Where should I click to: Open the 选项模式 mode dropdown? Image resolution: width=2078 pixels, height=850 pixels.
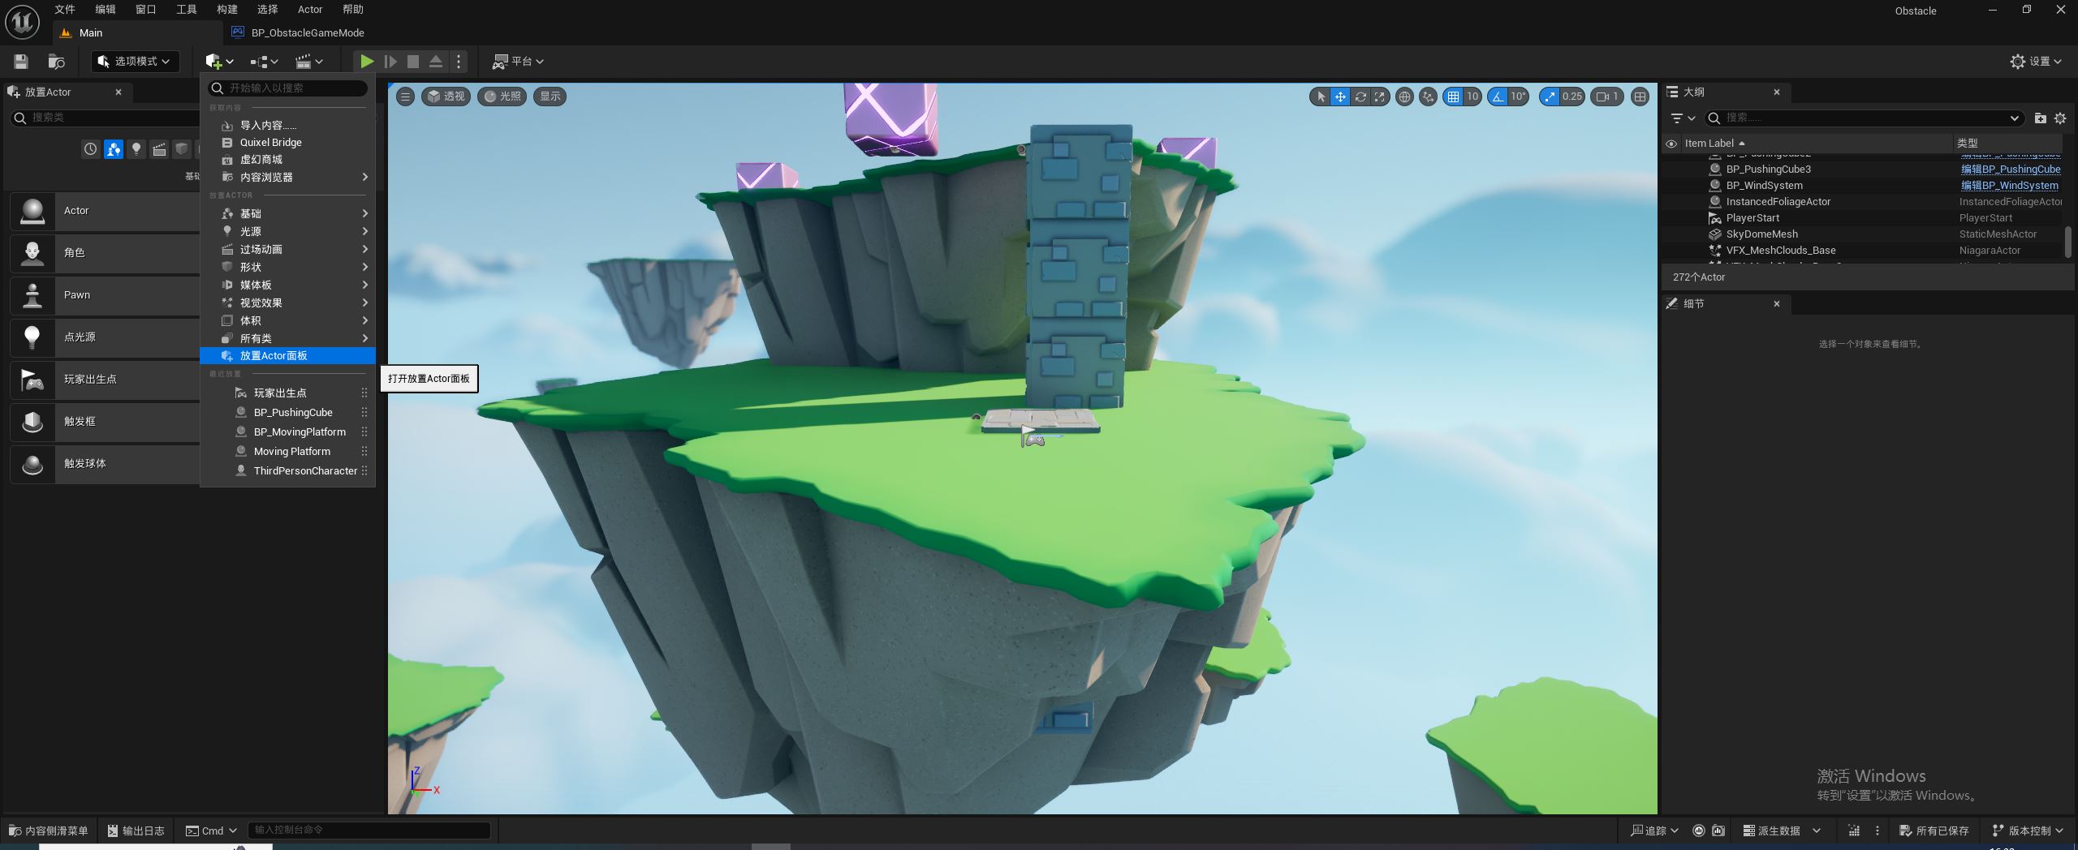(x=135, y=62)
